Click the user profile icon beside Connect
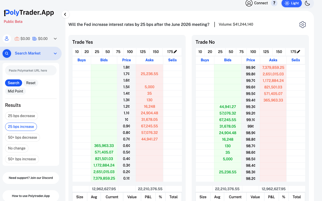Screen dimensions: 322x201 coord(249,3)
